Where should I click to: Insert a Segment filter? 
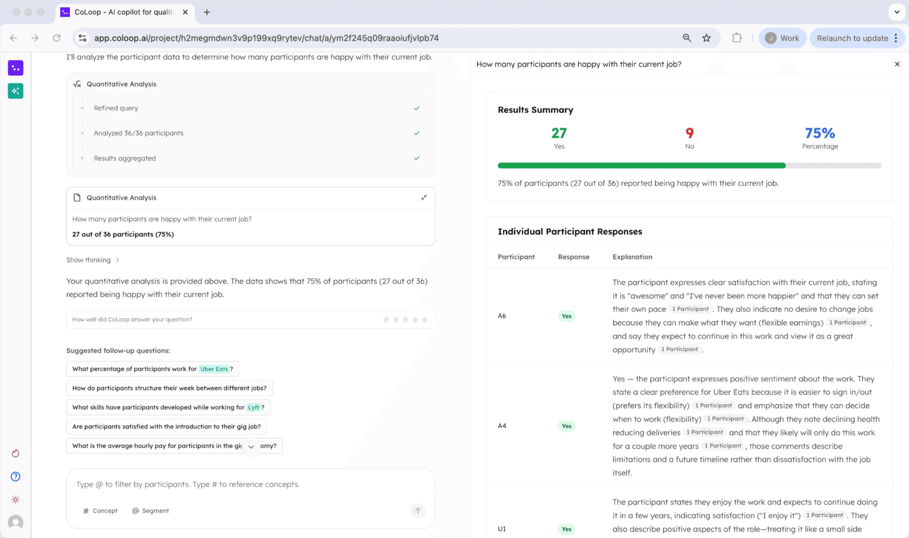[151, 511]
